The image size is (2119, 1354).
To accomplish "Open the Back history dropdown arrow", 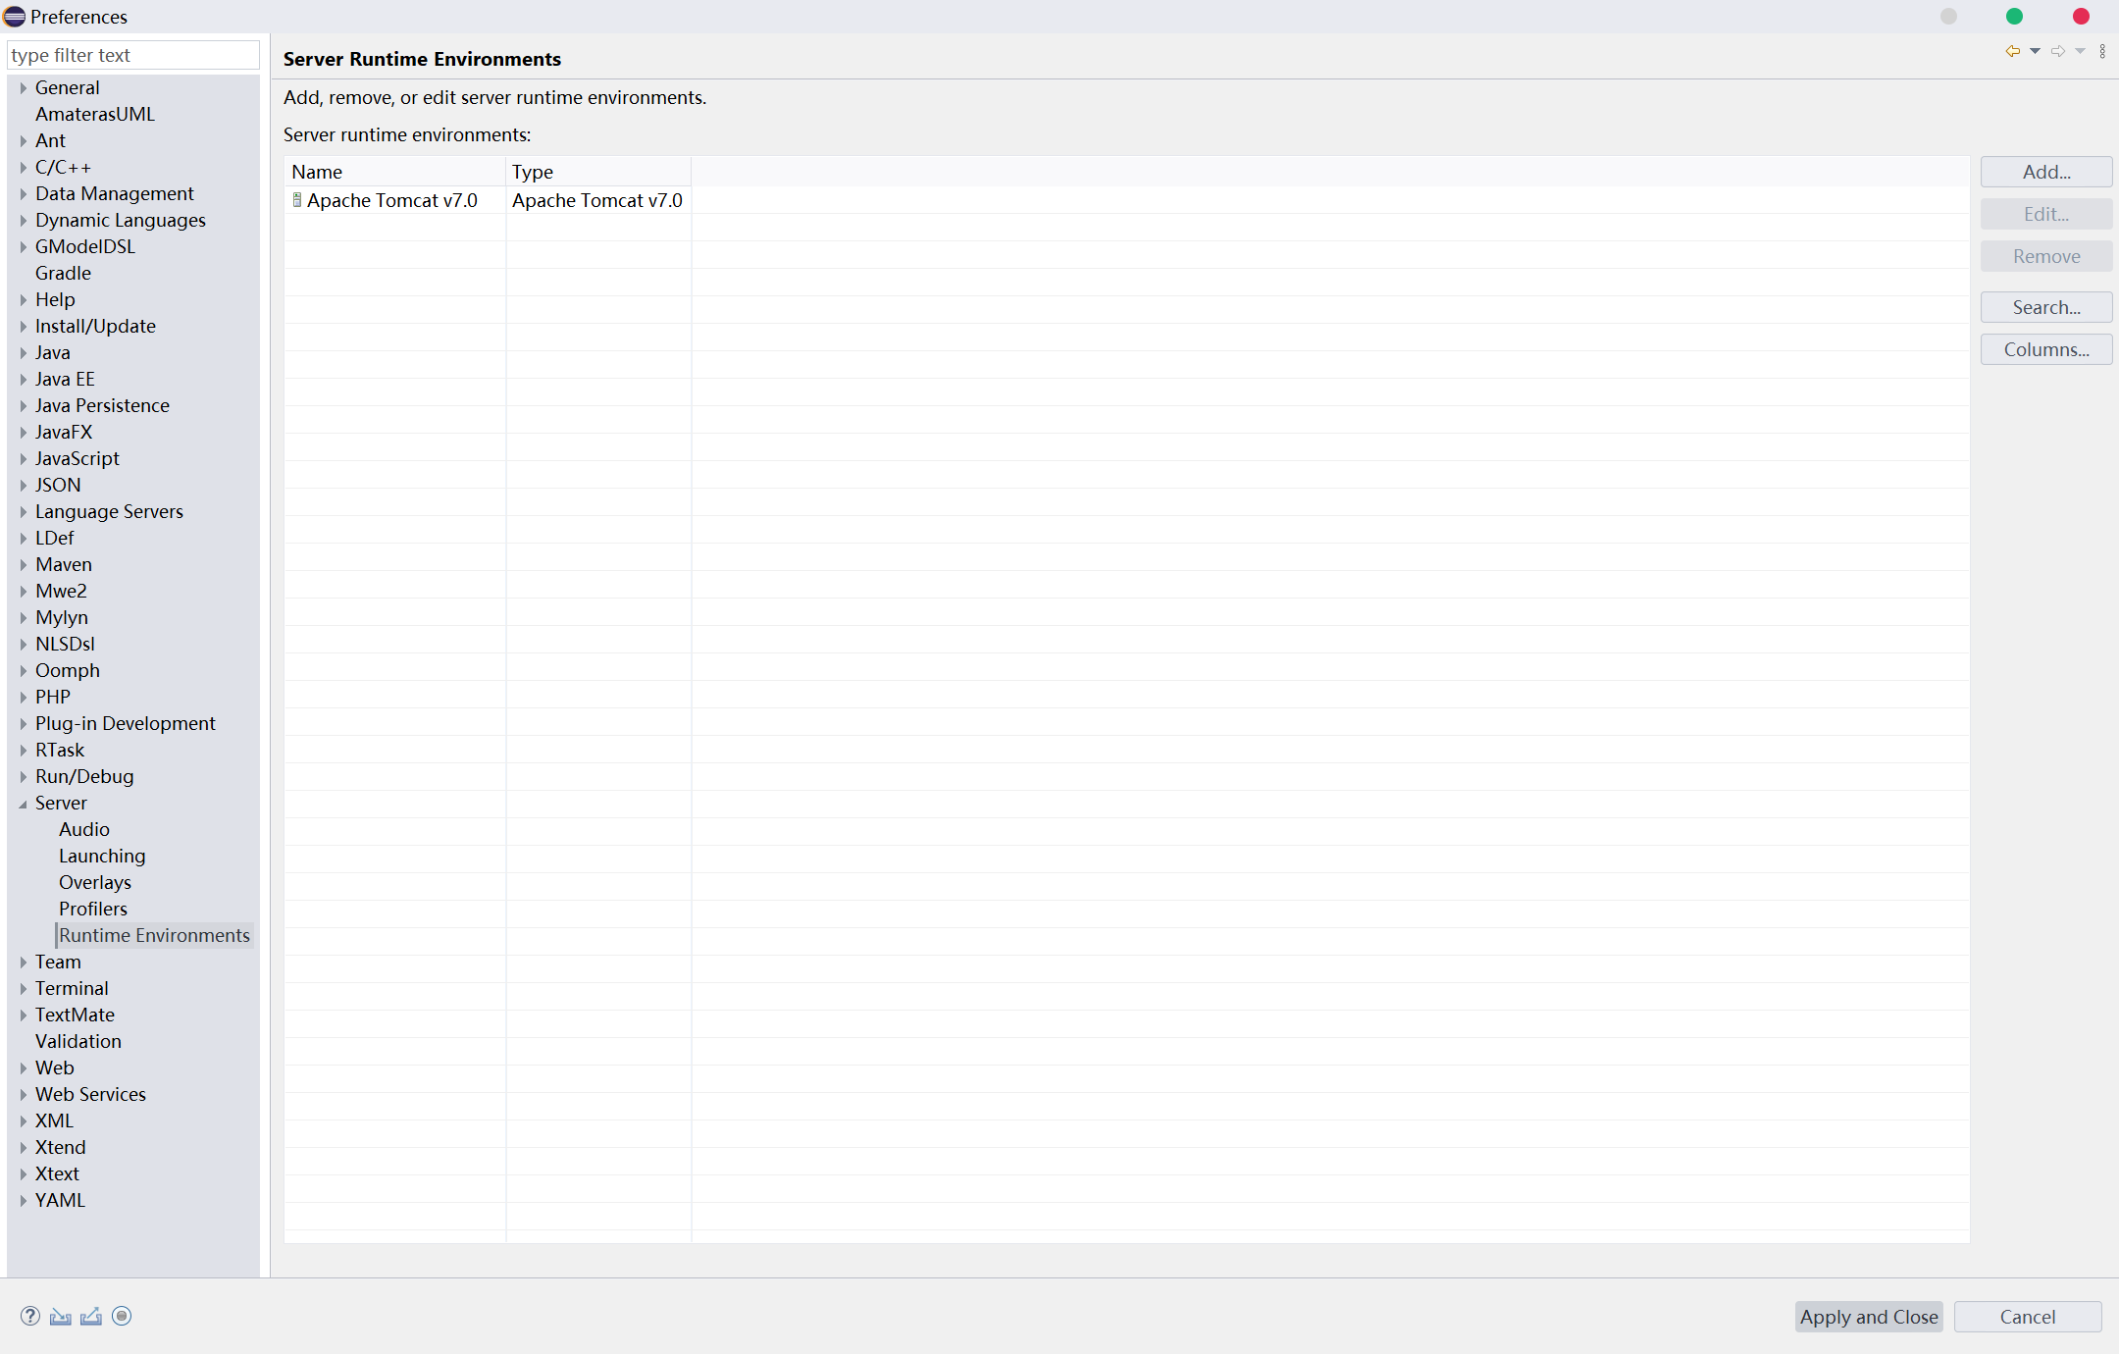I will (2035, 51).
